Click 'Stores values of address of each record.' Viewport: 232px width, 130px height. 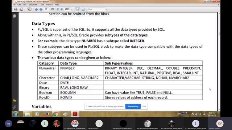(x=136, y=97)
